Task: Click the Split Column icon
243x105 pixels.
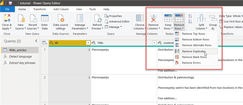Action: pos(201,18)
